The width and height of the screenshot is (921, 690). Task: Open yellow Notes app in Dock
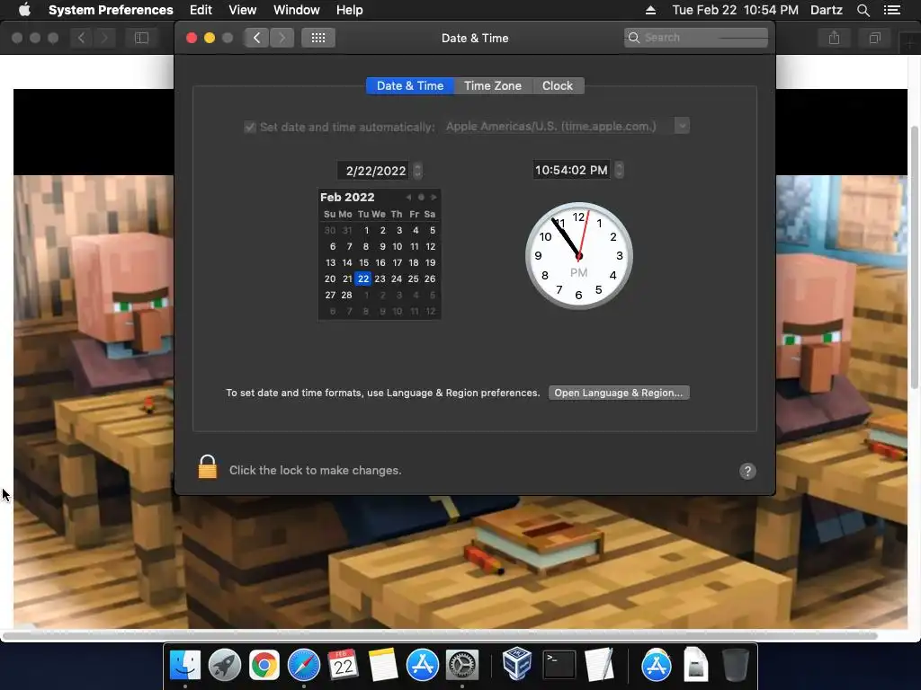click(x=383, y=666)
